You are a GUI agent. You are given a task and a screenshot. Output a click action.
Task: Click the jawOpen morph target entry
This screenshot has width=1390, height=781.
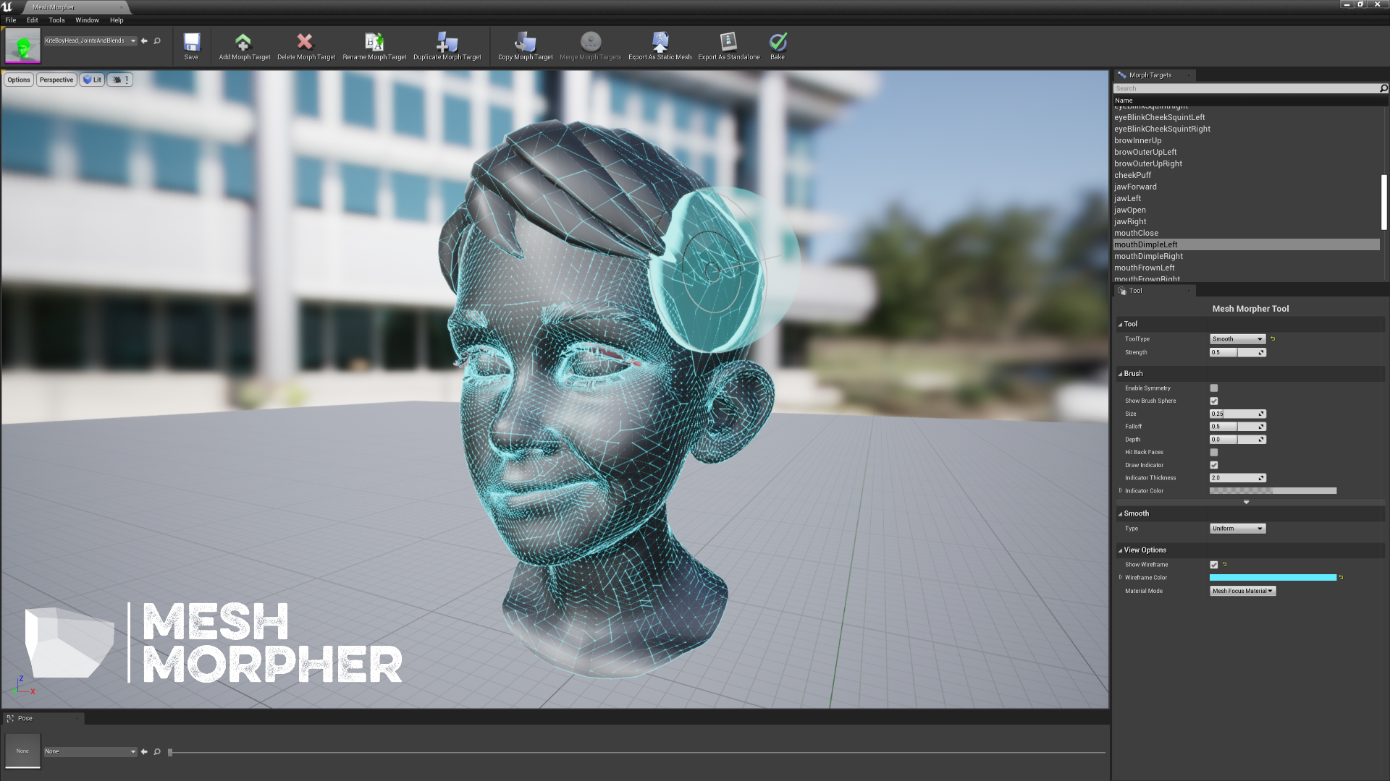(x=1129, y=210)
